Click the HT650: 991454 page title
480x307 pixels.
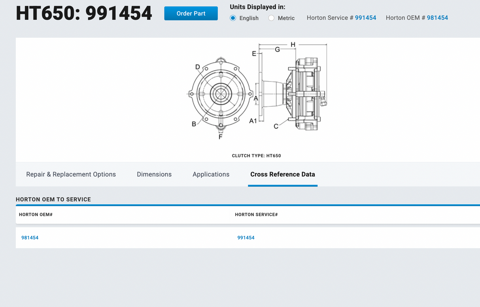point(84,13)
